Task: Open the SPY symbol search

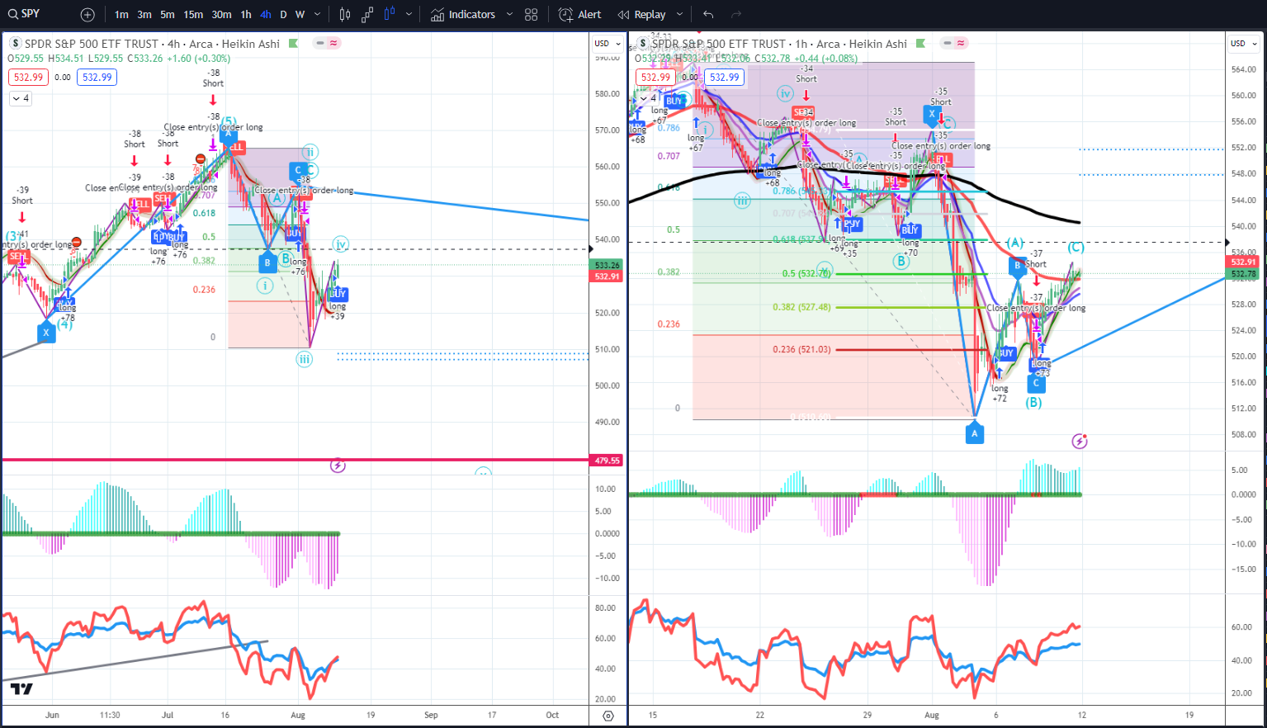Action: pyautogui.click(x=25, y=14)
